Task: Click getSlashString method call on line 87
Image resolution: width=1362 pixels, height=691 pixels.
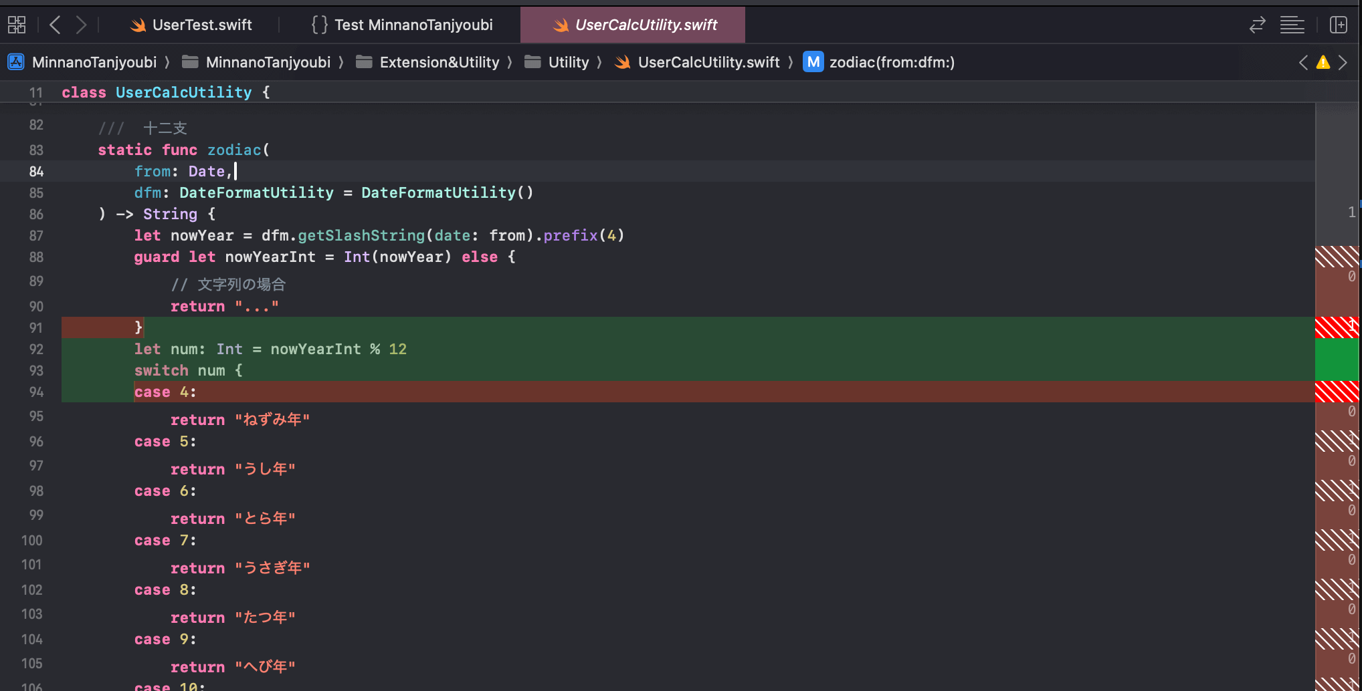Action: click(x=361, y=235)
